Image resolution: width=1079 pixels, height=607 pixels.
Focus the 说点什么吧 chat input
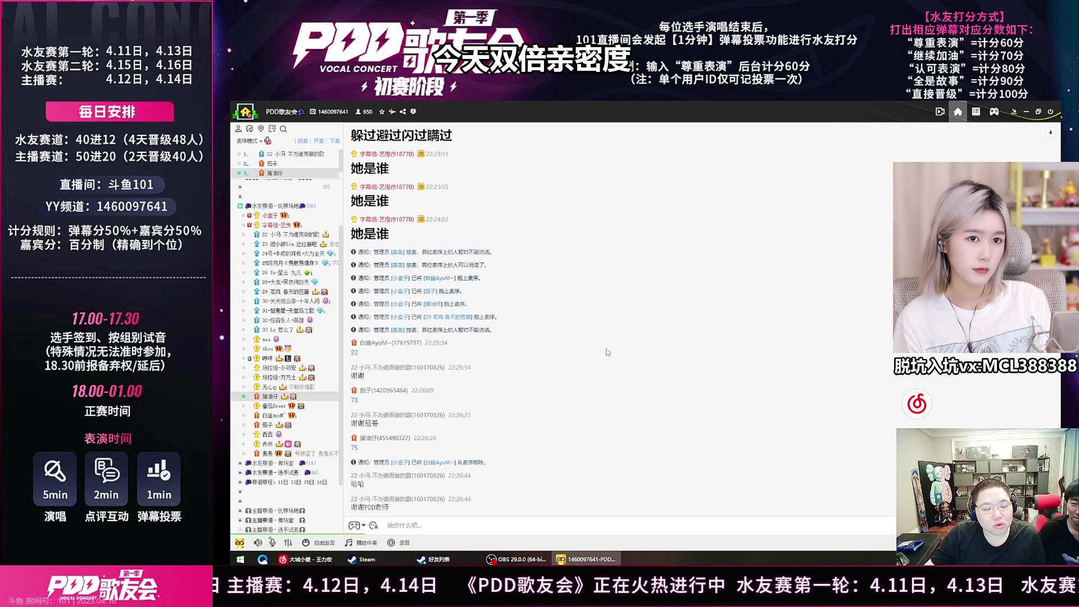coord(639,526)
